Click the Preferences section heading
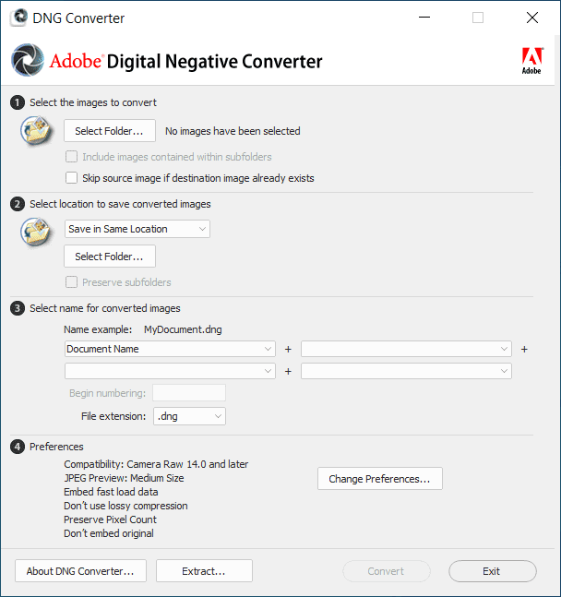This screenshot has height=597, width=561. point(56,447)
